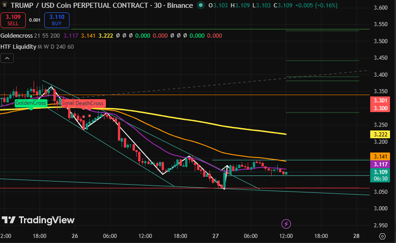The width and height of the screenshot is (396, 243).
Task: Open the chart settings gear icon
Action: 382,236
